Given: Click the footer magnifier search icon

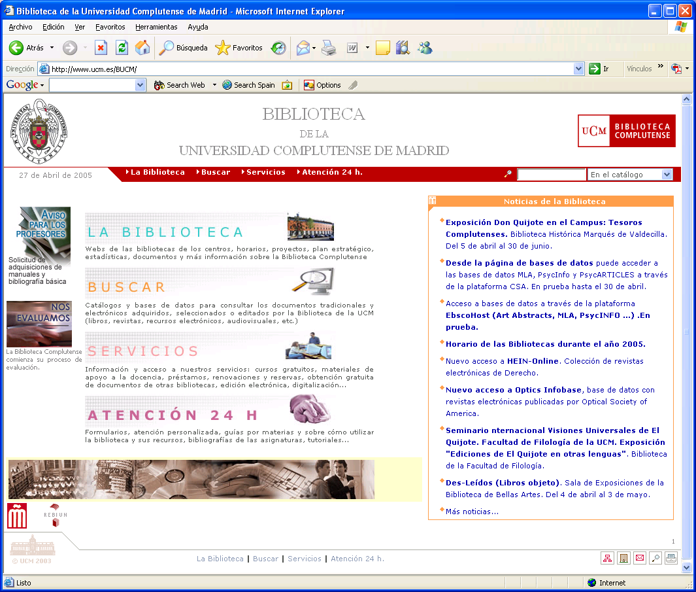Looking at the screenshot, I should click(655, 558).
